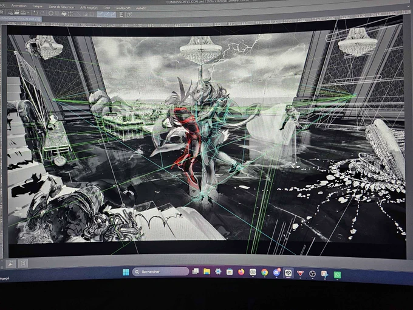Click the Open file folder icon

pos(16,12)
